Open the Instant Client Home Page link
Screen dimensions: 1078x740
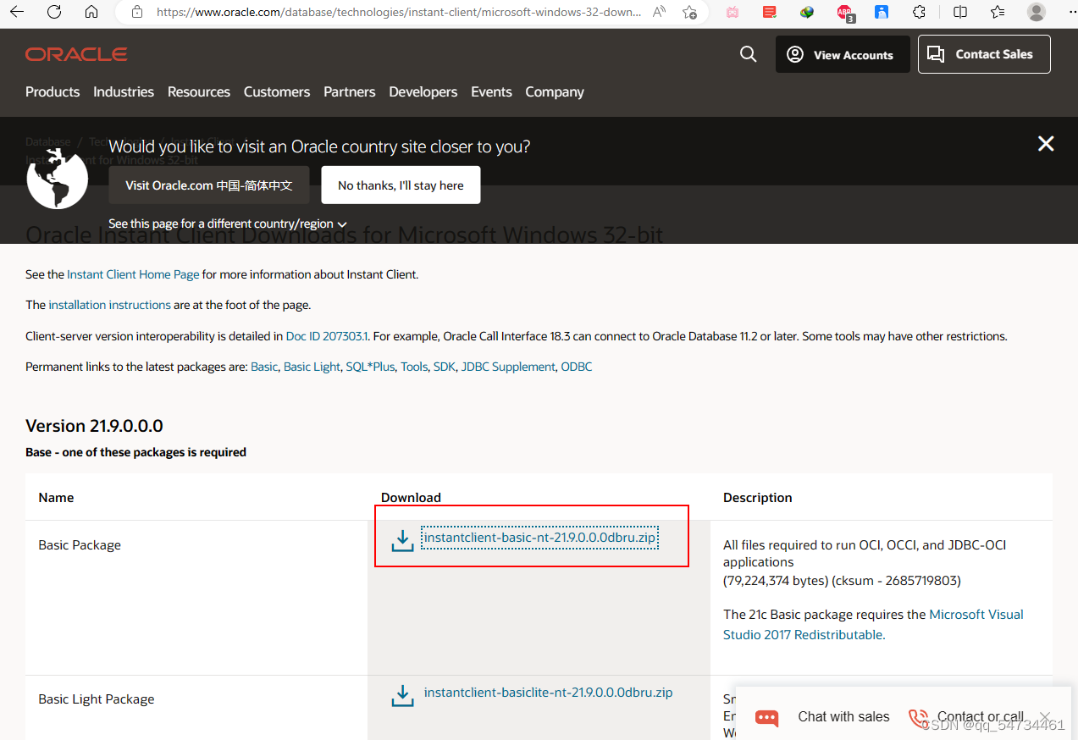click(134, 274)
